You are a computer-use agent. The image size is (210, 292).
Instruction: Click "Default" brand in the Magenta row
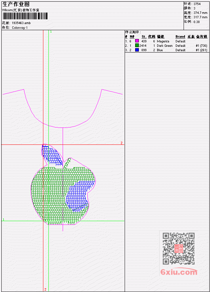pos(181,41)
